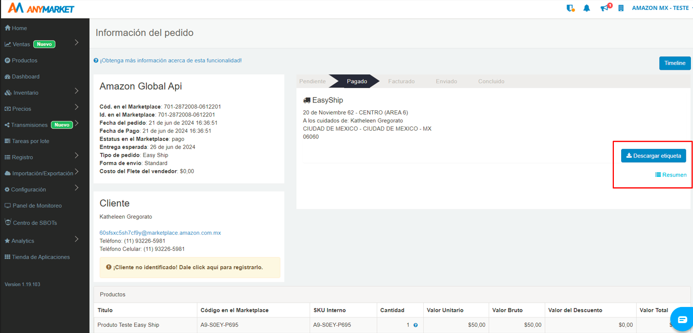
Task: Click the Cód. en el Marketplace order number
Action: (192, 107)
